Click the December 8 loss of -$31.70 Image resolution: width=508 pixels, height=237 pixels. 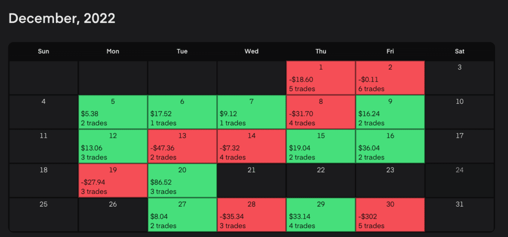pos(321,112)
